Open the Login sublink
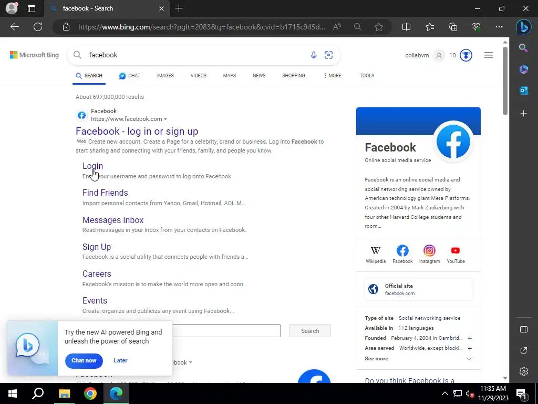The width and height of the screenshot is (538, 404). click(92, 166)
